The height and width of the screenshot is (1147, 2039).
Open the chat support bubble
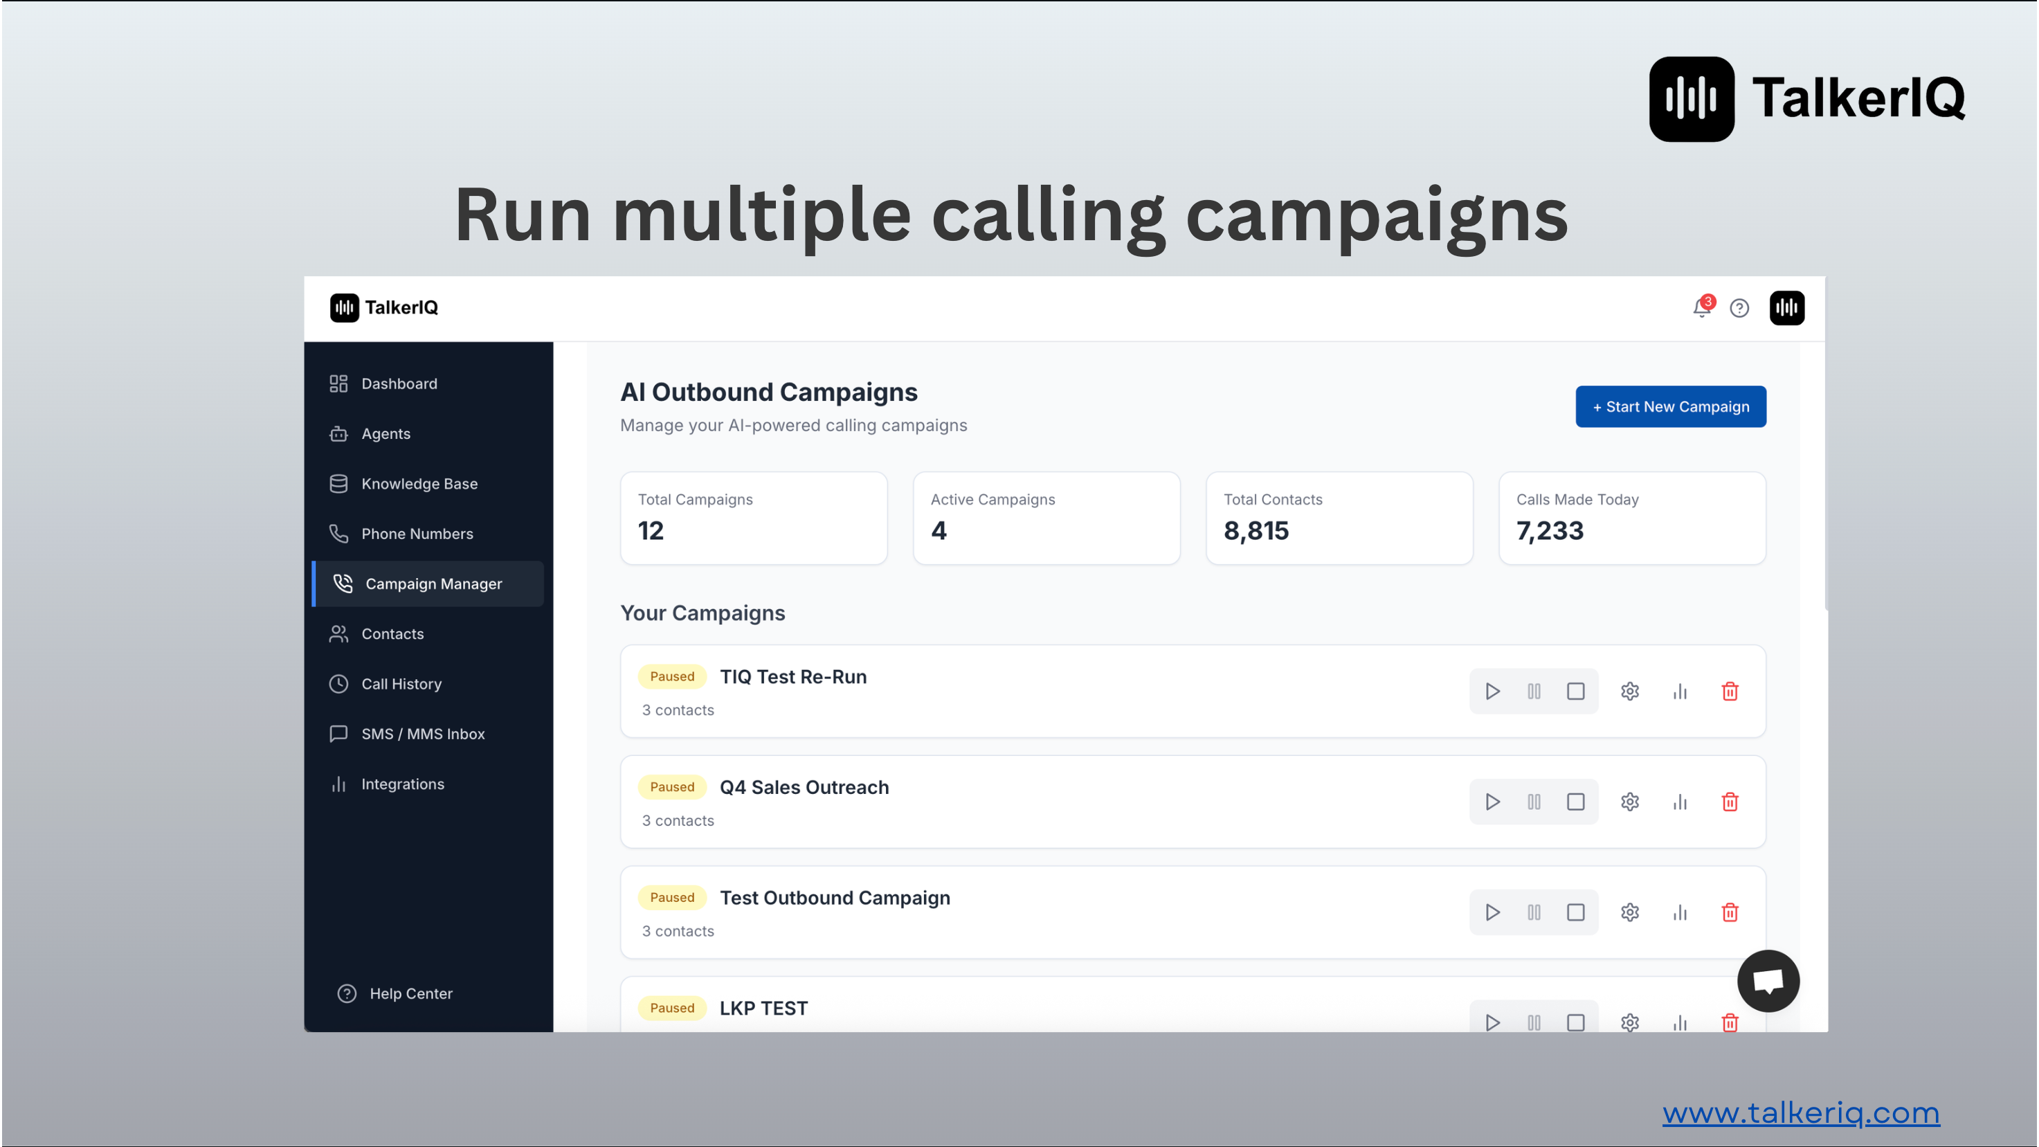[1768, 981]
